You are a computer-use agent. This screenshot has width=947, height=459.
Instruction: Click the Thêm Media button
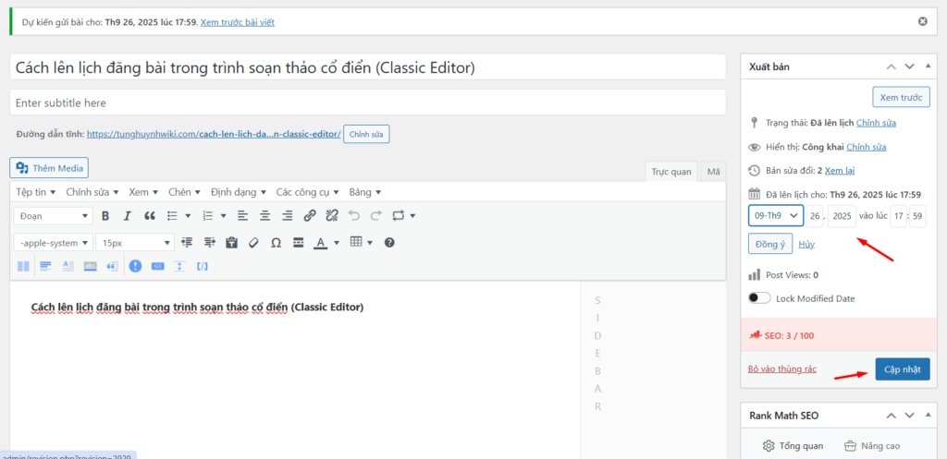pos(50,168)
